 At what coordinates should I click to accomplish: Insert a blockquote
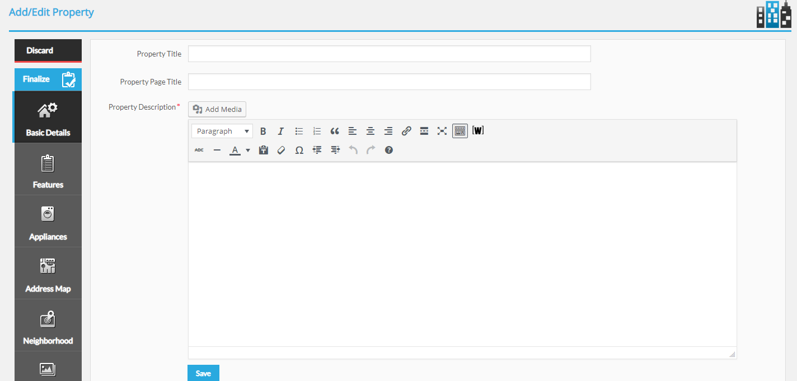click(335, 131)
